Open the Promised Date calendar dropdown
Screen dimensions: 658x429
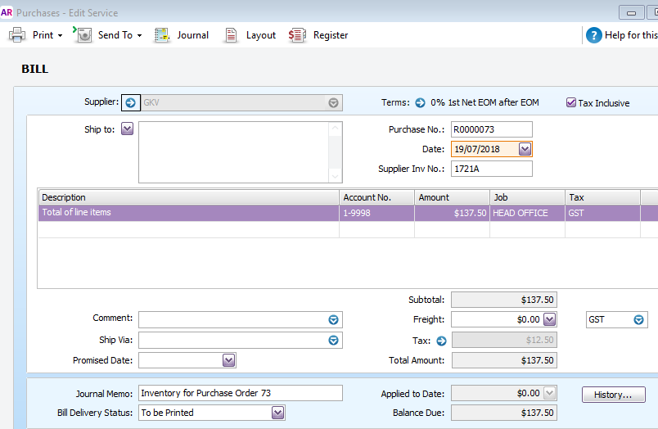pyautogui.click(x=228, y=360)
